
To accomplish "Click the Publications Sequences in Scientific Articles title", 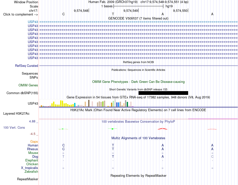I will (138, 70).
